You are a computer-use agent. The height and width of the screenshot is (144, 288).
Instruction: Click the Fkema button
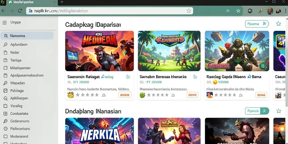point(257,24)
